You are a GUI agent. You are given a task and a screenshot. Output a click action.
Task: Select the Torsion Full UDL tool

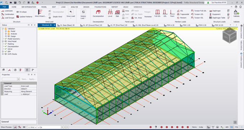tap(199, 11)
